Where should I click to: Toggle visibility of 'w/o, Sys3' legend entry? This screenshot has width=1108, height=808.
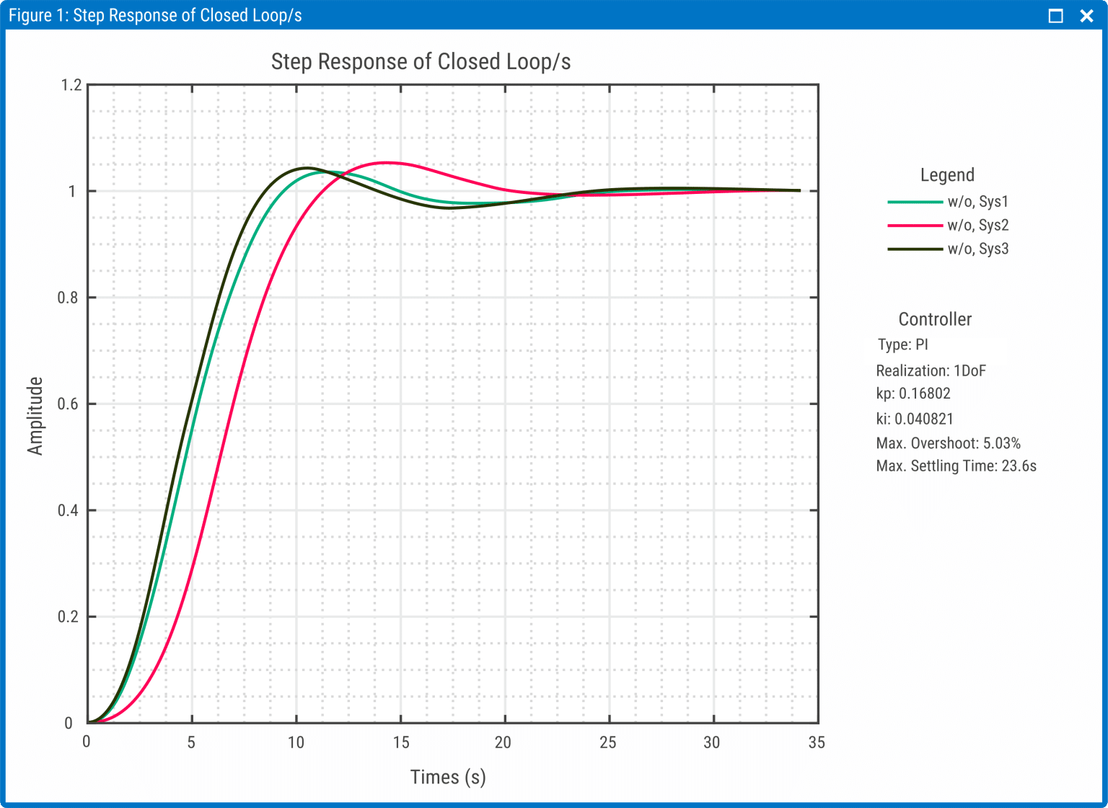coord(980,249)
